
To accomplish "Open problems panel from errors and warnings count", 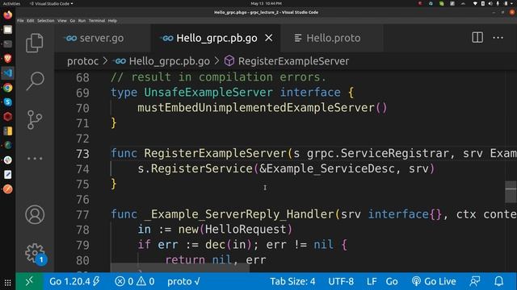I will [135, 281].
